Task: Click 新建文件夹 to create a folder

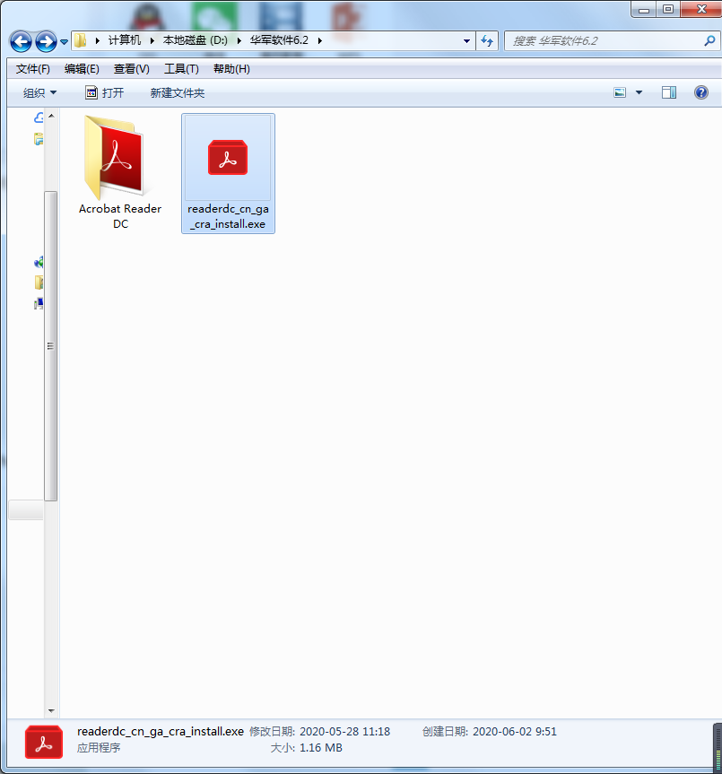Action: pos(177,92)
